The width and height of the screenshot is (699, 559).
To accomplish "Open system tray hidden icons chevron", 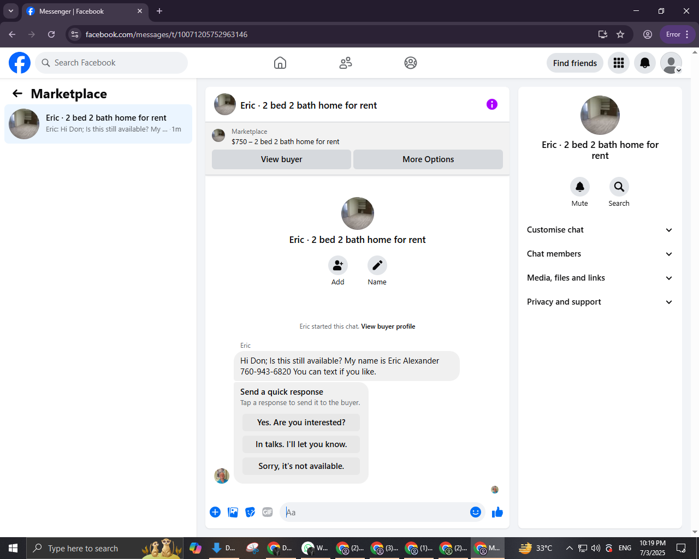I will tap(569, 548).
